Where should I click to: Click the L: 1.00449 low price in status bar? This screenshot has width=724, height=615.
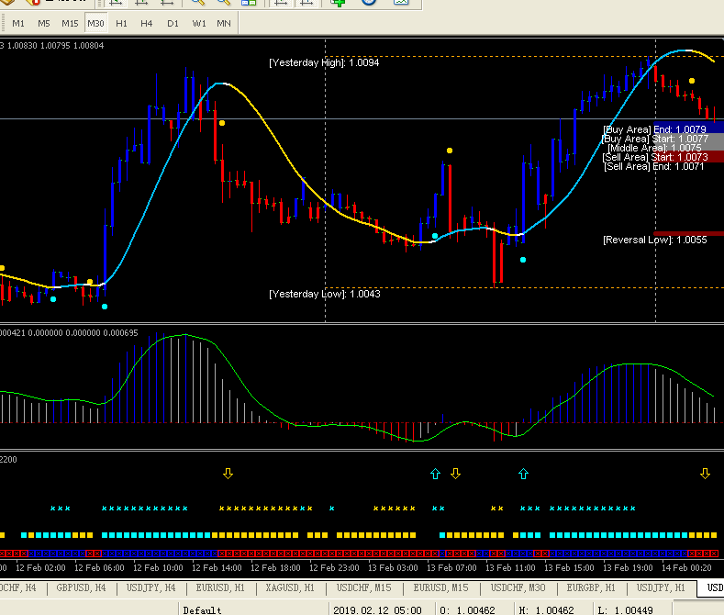pyautogui.click(x=625, y=610)
